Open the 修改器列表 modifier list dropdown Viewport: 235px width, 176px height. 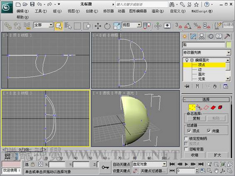207,53
